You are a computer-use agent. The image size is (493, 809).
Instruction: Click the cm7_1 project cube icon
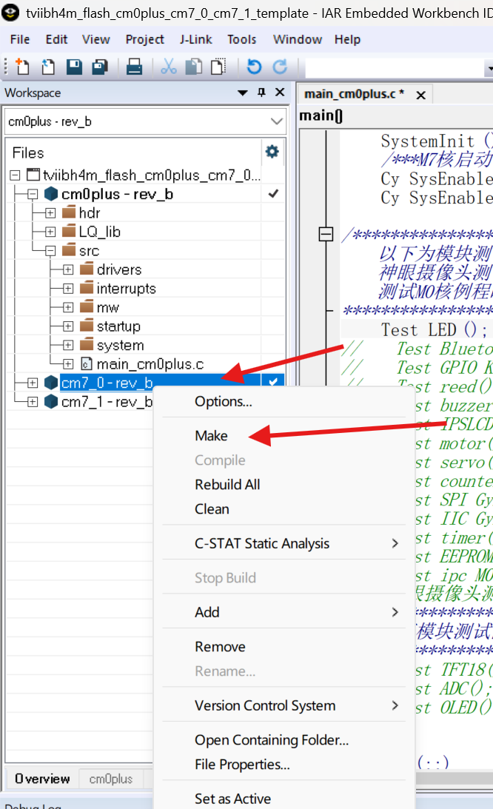pyautogui.click(x=51, y=401)
